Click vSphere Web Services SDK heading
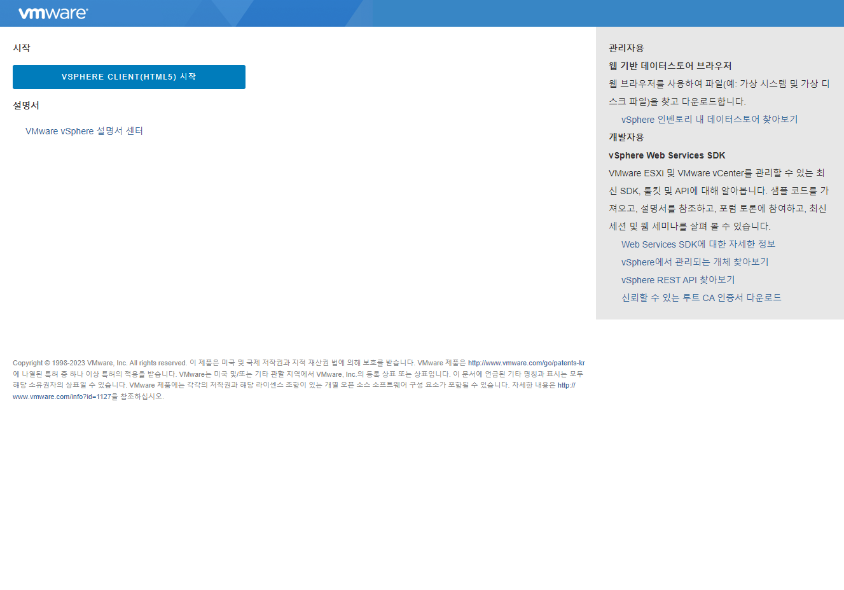844x590 pixels. (x=667, y=155)
